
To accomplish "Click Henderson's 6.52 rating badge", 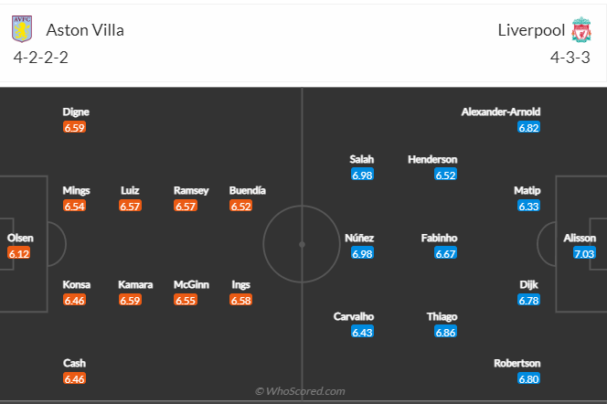I will [445, 175].
